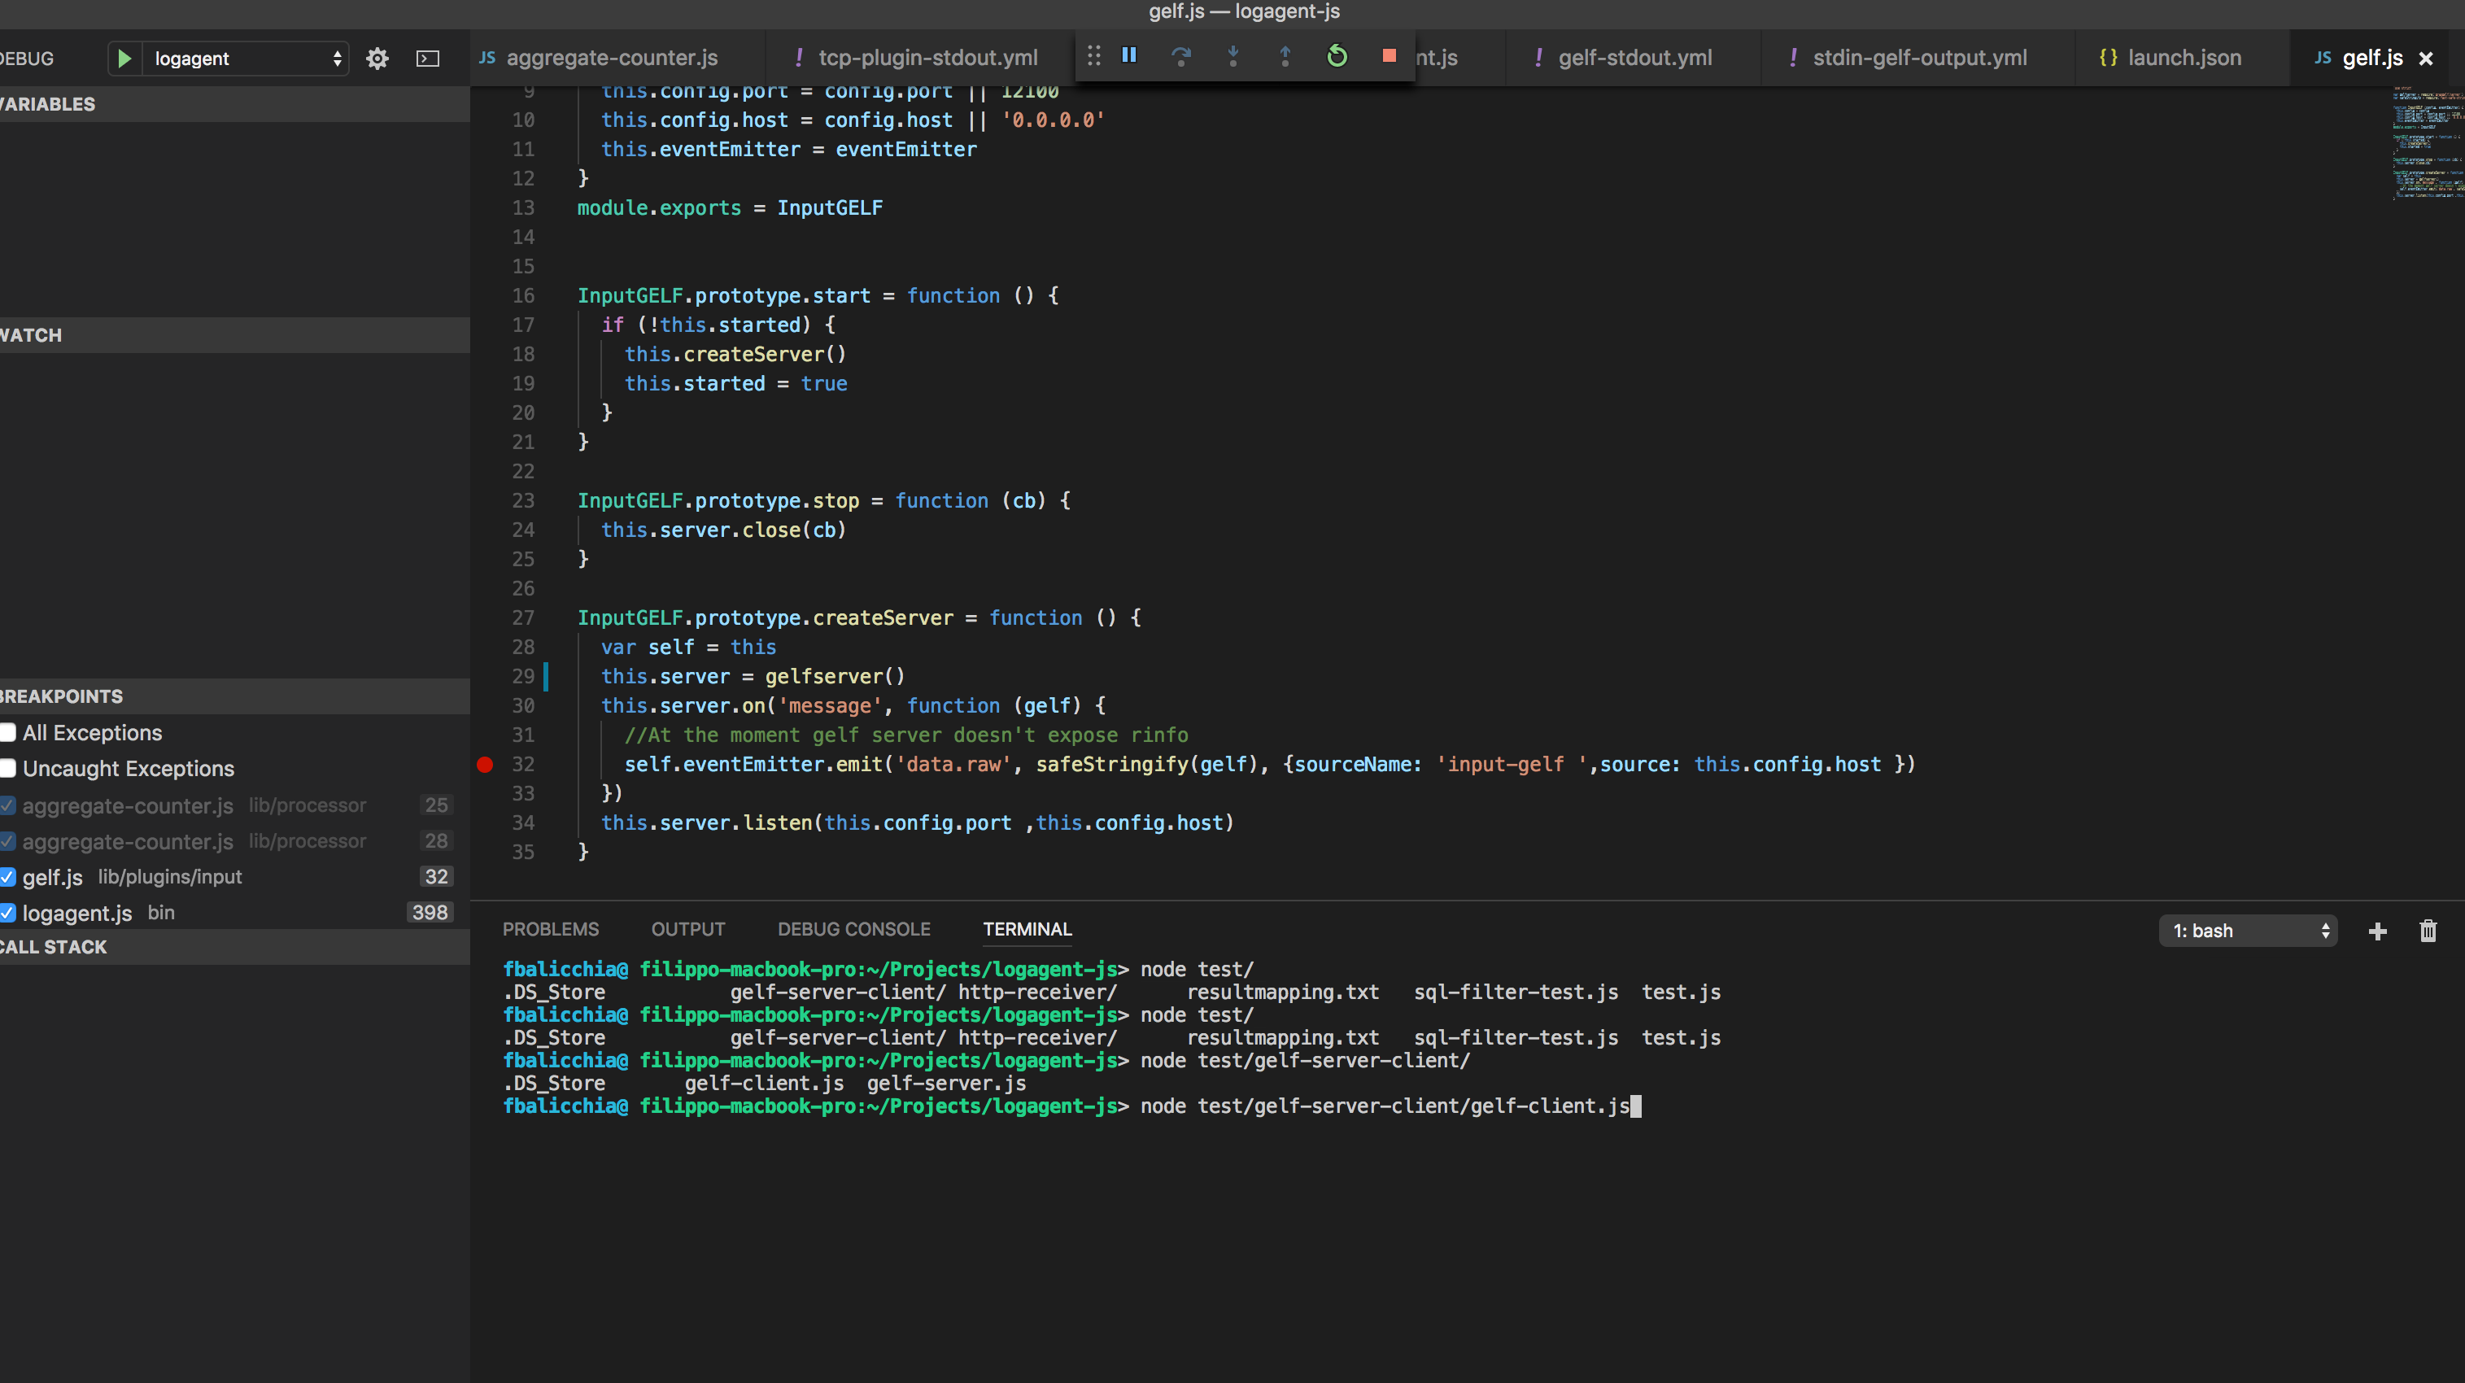Click 'module.exports' on line 13
Image resolution: width=2465 pixels, height=1383 pixels.
click(659, 207)
